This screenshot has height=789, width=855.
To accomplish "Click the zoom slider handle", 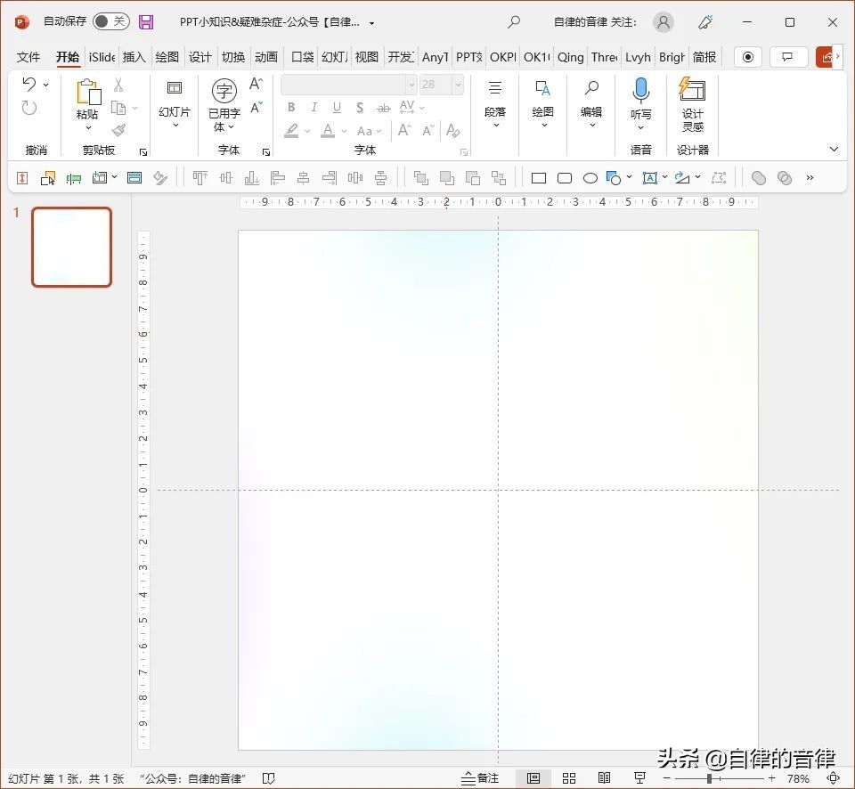I will coord(709,778).
